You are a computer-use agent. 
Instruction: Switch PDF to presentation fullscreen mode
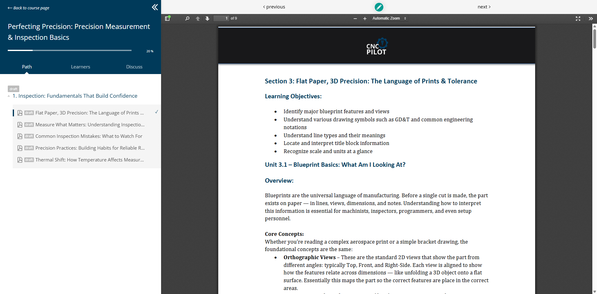click(x=578, y=19)
